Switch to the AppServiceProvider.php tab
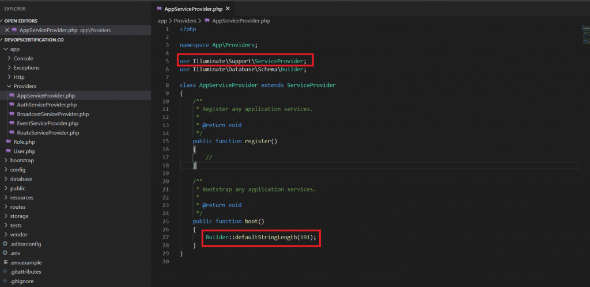This screenshot has height=287, width=590. (x=193, y=9)
